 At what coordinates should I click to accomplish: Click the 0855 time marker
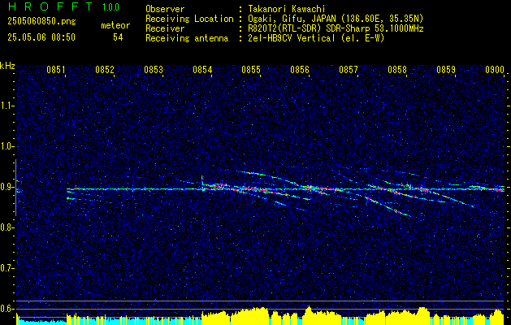pyautogui.click(x=251, y=69)
